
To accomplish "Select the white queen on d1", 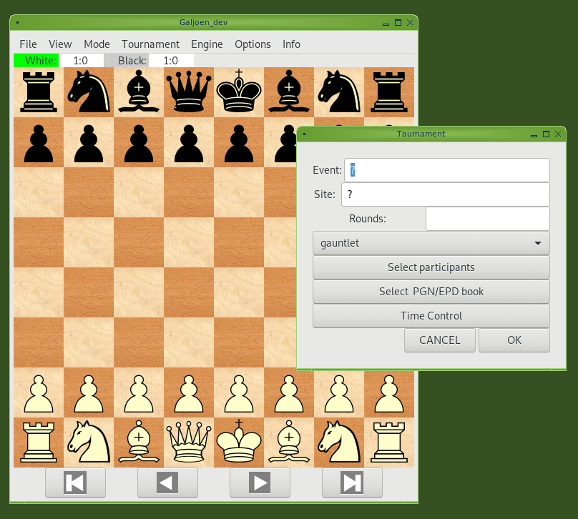I will pos(189,443).
